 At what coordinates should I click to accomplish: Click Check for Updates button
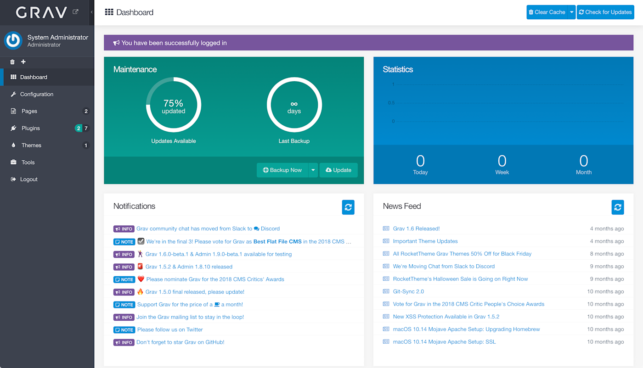[x=605, y=12]
